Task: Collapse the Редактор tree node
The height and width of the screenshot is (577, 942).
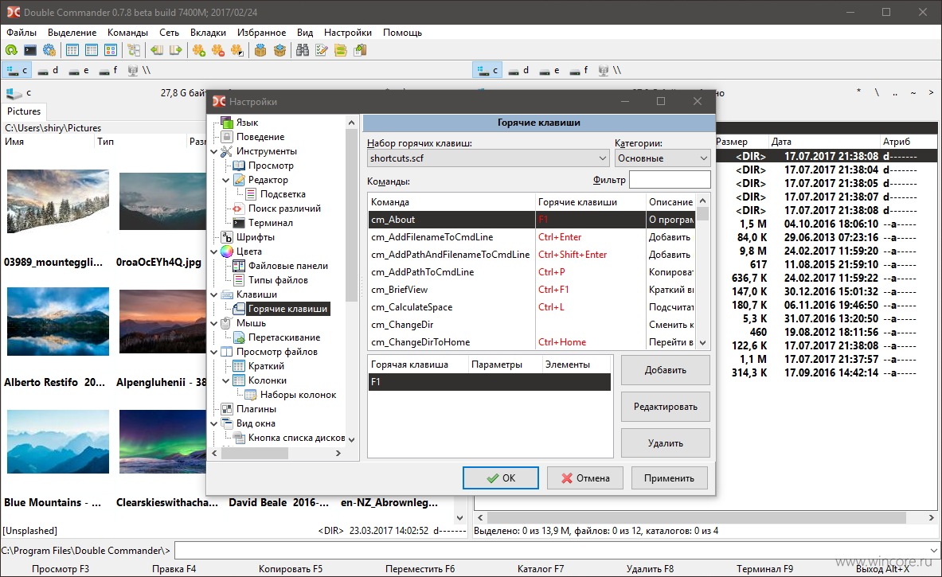Action: click(x=226, y=180)
